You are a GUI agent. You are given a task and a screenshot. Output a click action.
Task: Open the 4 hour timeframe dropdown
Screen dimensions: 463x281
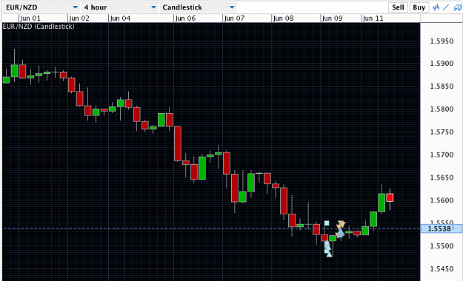120,7
